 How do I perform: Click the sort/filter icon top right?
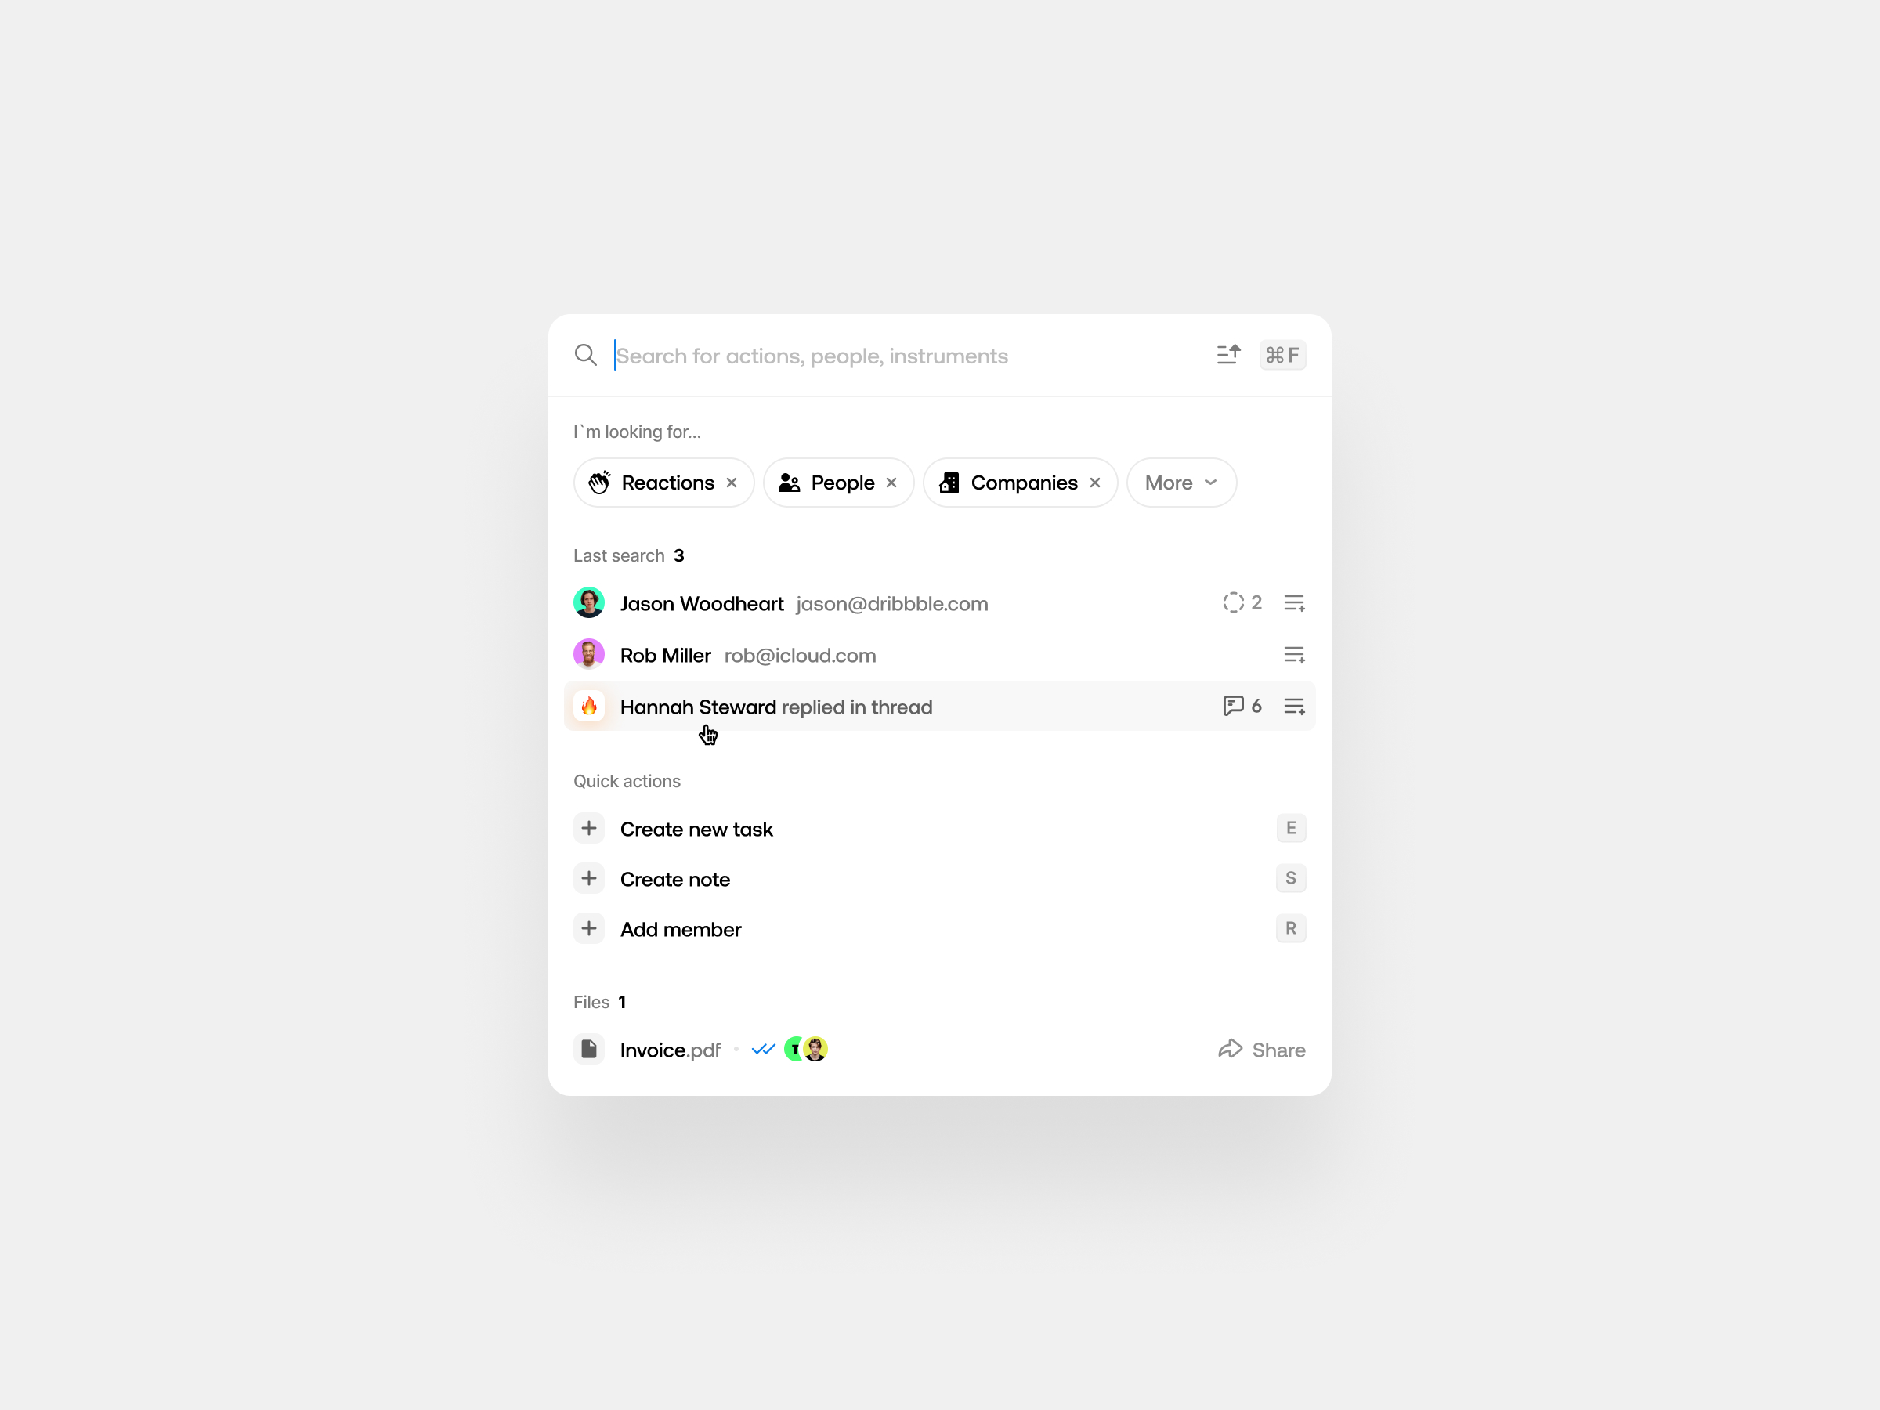pyautogui.click(x=1229, y=354)
